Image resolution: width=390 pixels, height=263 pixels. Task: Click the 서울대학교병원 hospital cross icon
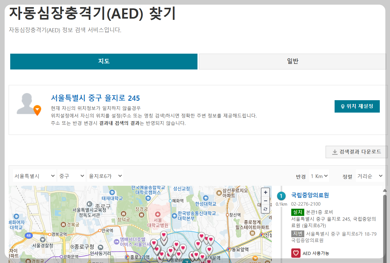coord(158,214)
